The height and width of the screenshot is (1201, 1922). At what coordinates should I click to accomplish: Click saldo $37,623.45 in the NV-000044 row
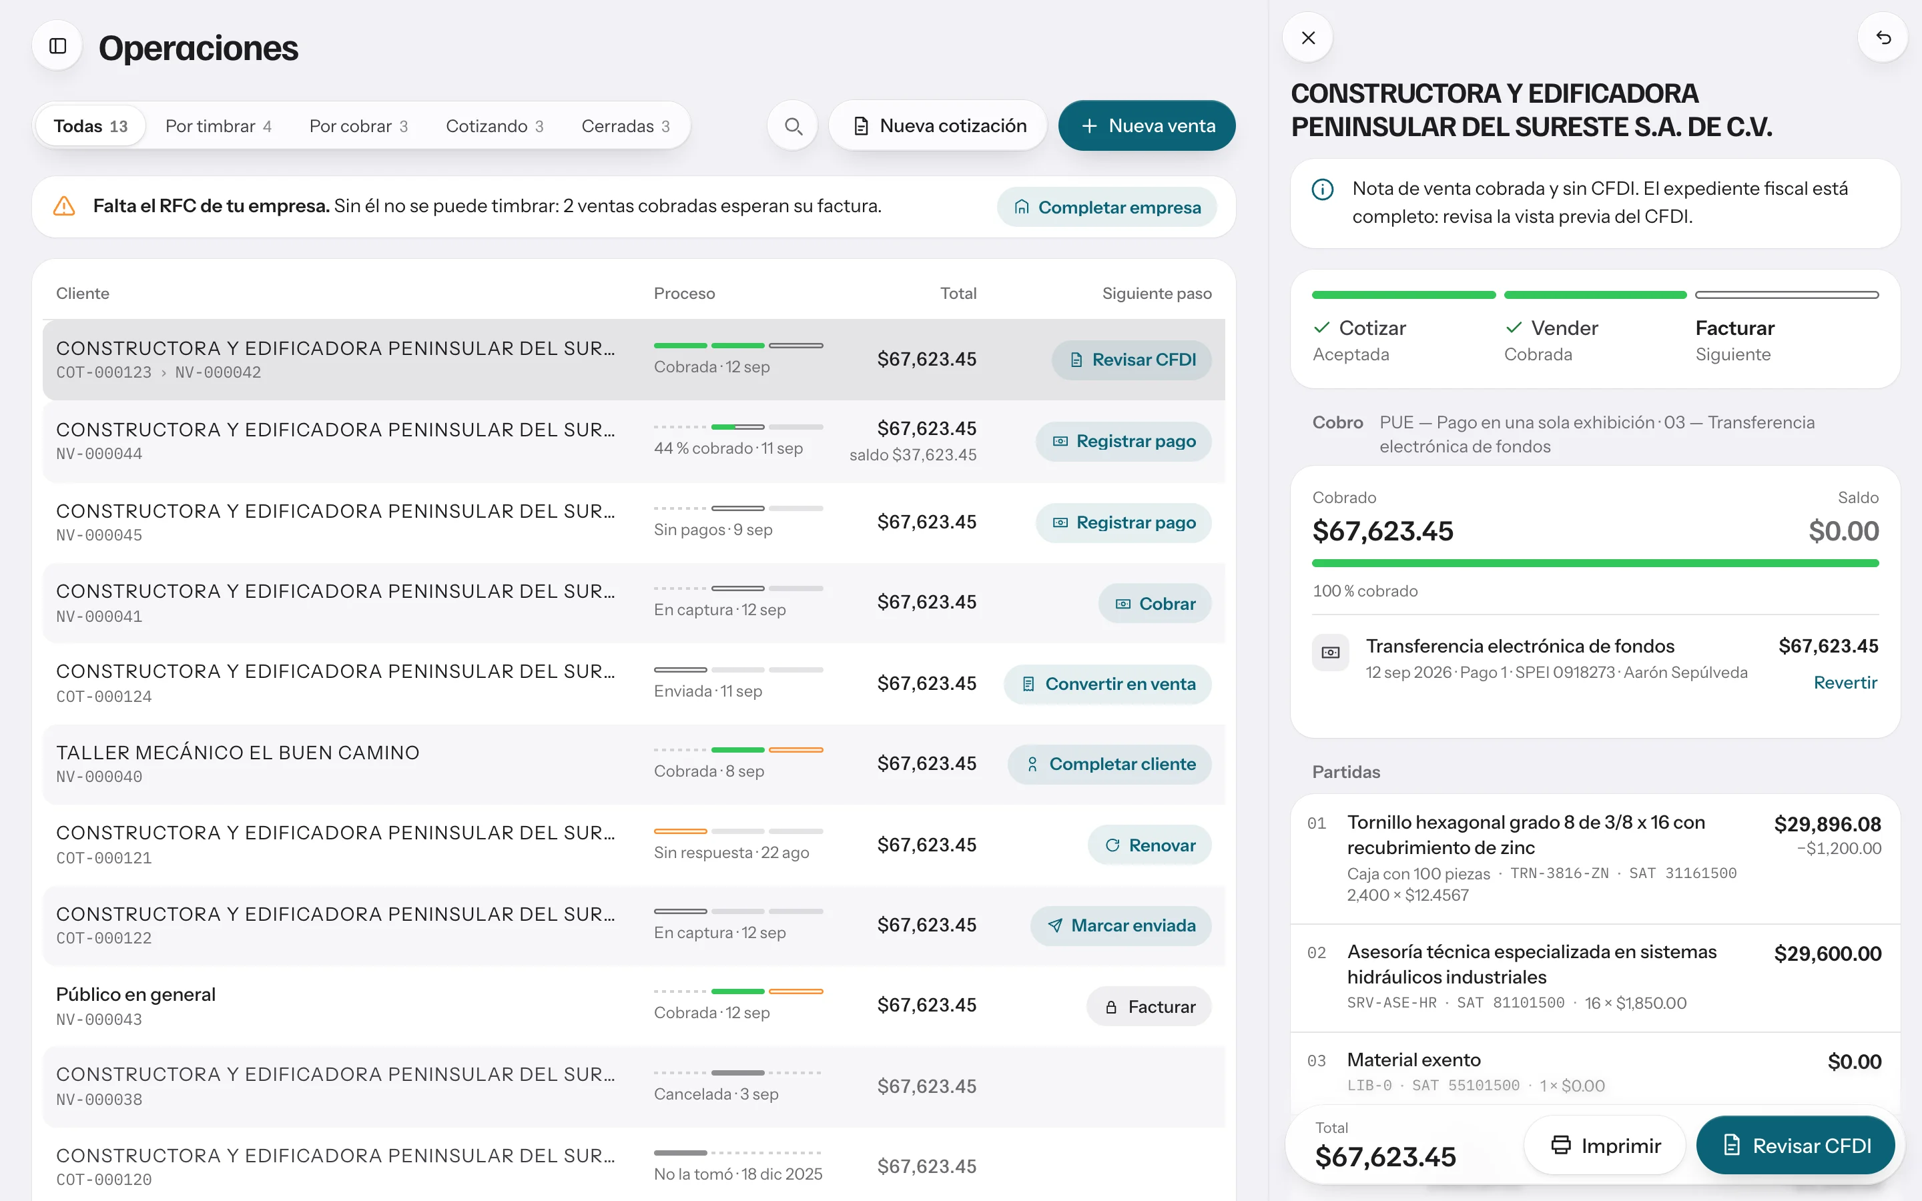coord(912,455)
